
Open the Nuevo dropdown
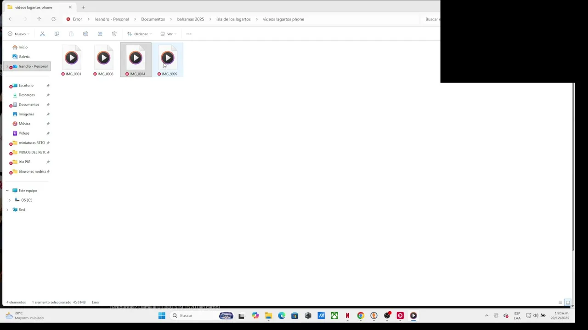pos(18,34)
